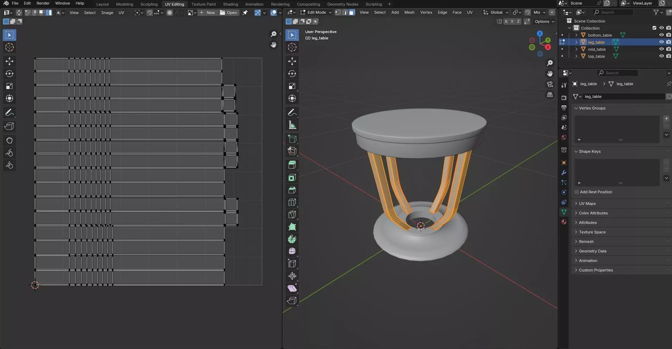Open the Render properties tab
Viewport: 672px width, 349px height.
tap(564, 98)
